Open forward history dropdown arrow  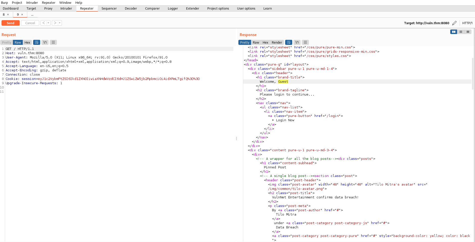pos(60,23)
